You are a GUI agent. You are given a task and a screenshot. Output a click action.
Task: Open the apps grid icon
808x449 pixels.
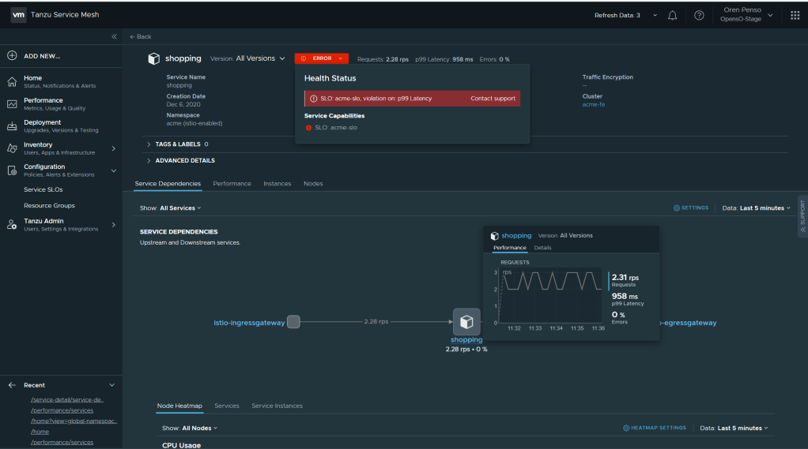(x=795, y=15)
